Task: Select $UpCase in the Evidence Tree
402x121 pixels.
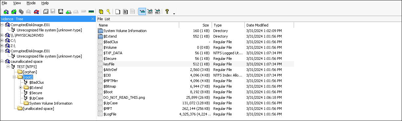Action: tap(36, 98)
